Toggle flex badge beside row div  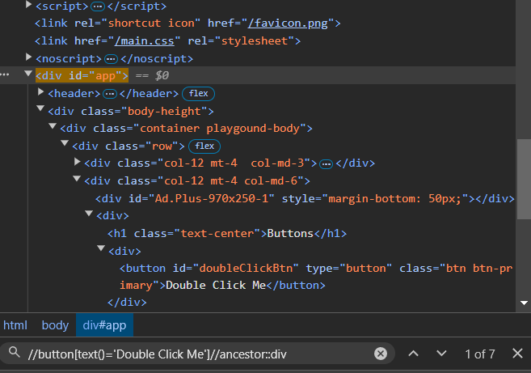point(204,146)
